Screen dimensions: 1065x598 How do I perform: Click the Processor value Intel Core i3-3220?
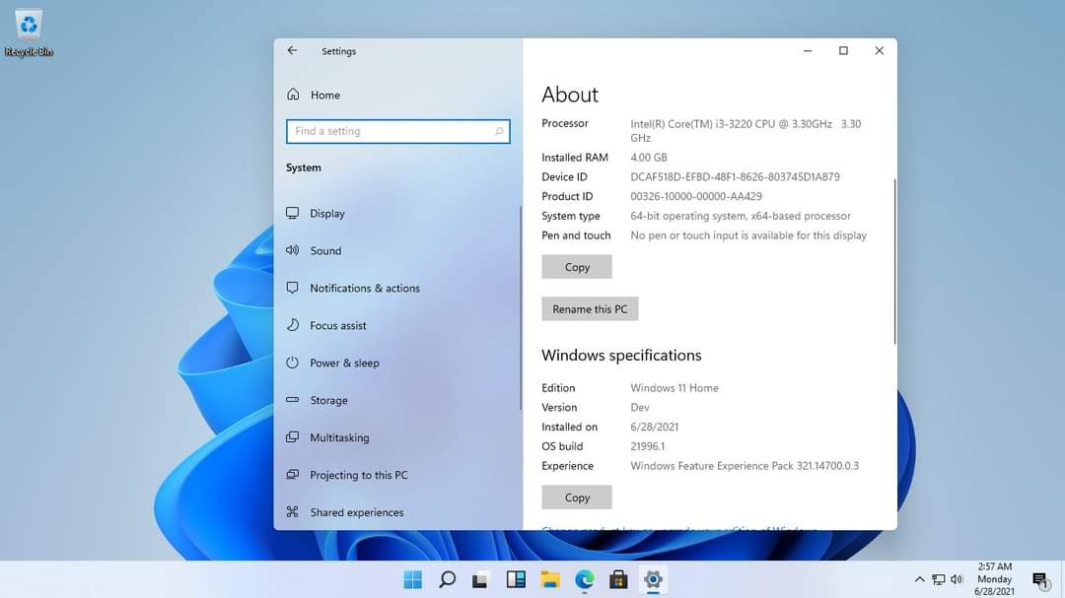tap(745, 130)
